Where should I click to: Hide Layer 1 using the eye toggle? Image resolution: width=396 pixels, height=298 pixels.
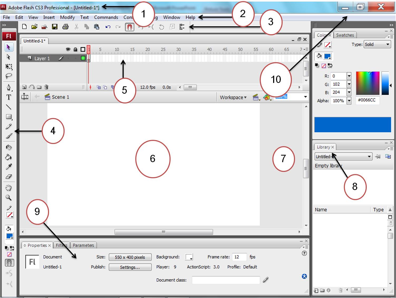68,58
